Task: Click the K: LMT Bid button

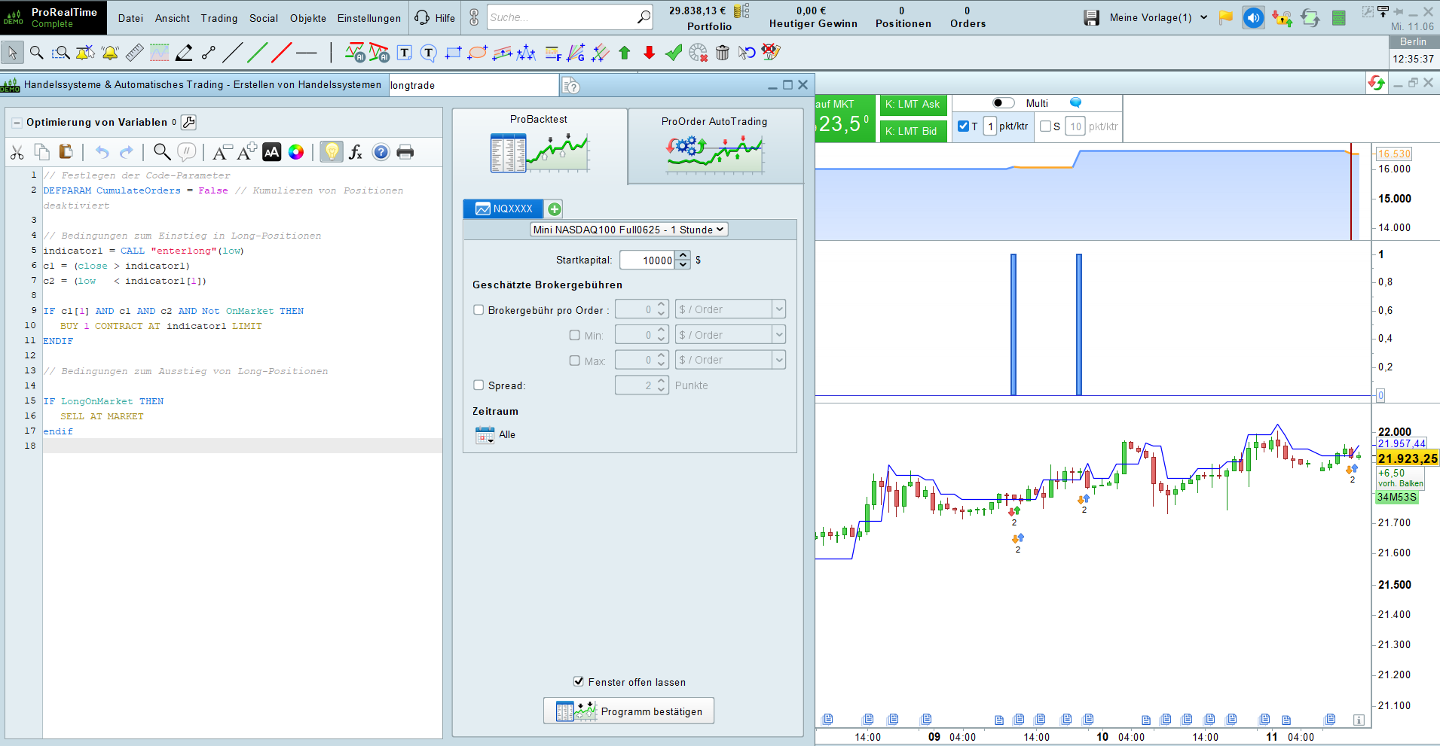Action: tap(913, 131)
